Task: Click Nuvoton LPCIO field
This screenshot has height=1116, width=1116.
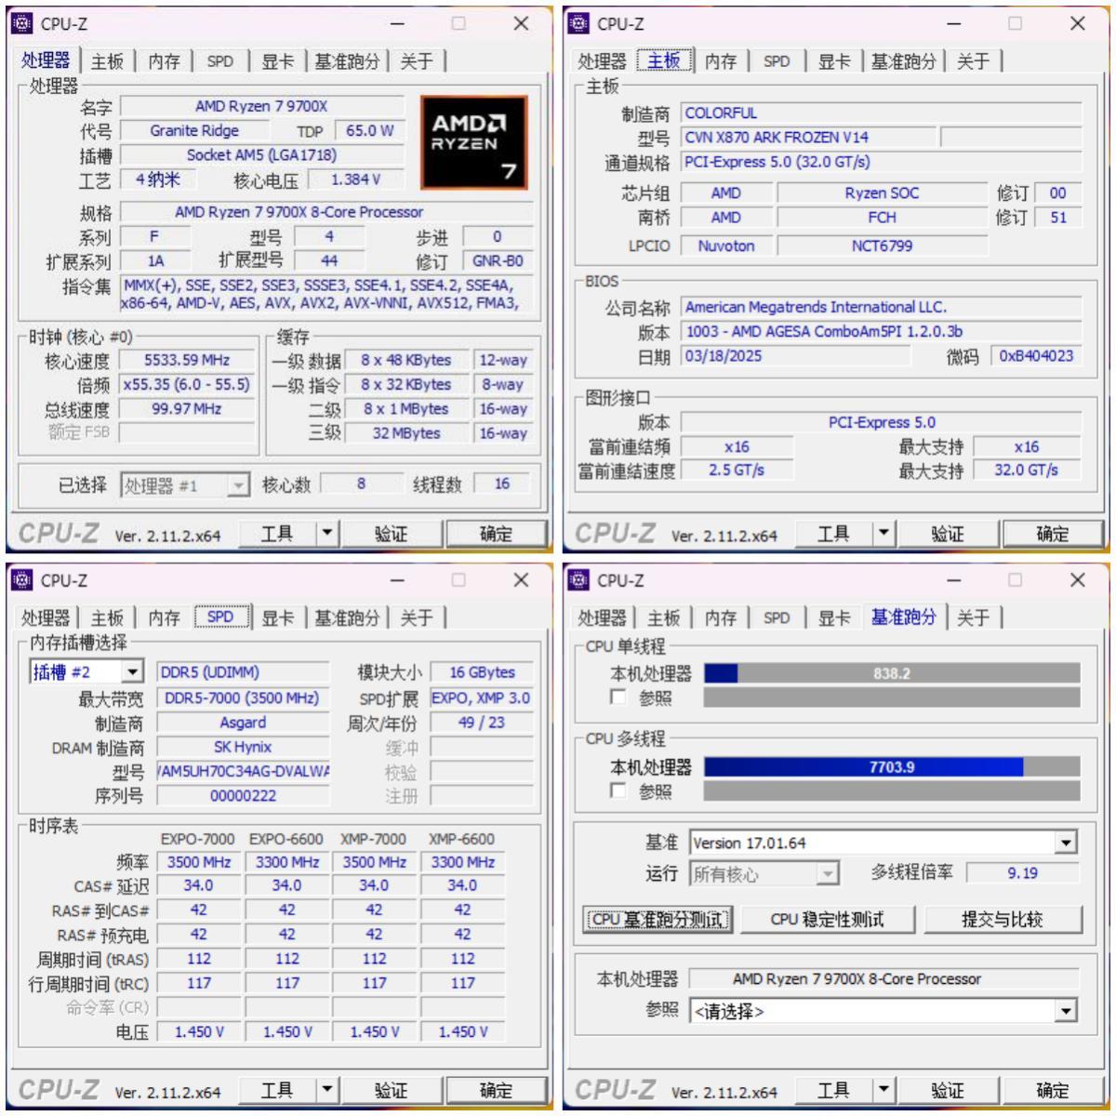Action: tap(726, 246)
